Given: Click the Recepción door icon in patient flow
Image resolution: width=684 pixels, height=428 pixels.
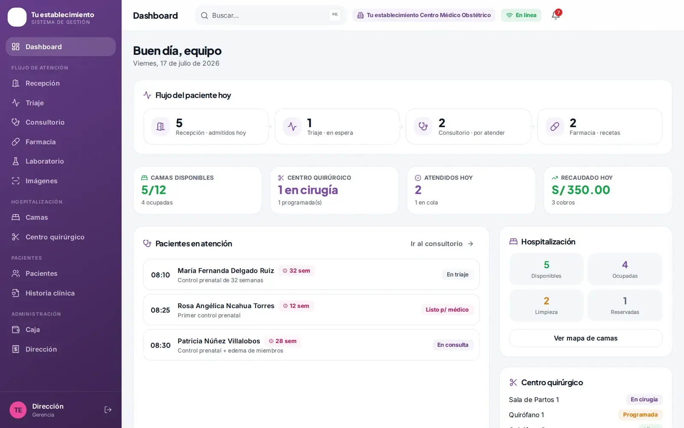Looking at the screenshot, I should point(161,127).
